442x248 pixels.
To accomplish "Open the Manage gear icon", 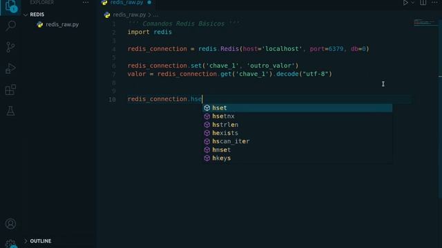I will (x=11, y=243).
